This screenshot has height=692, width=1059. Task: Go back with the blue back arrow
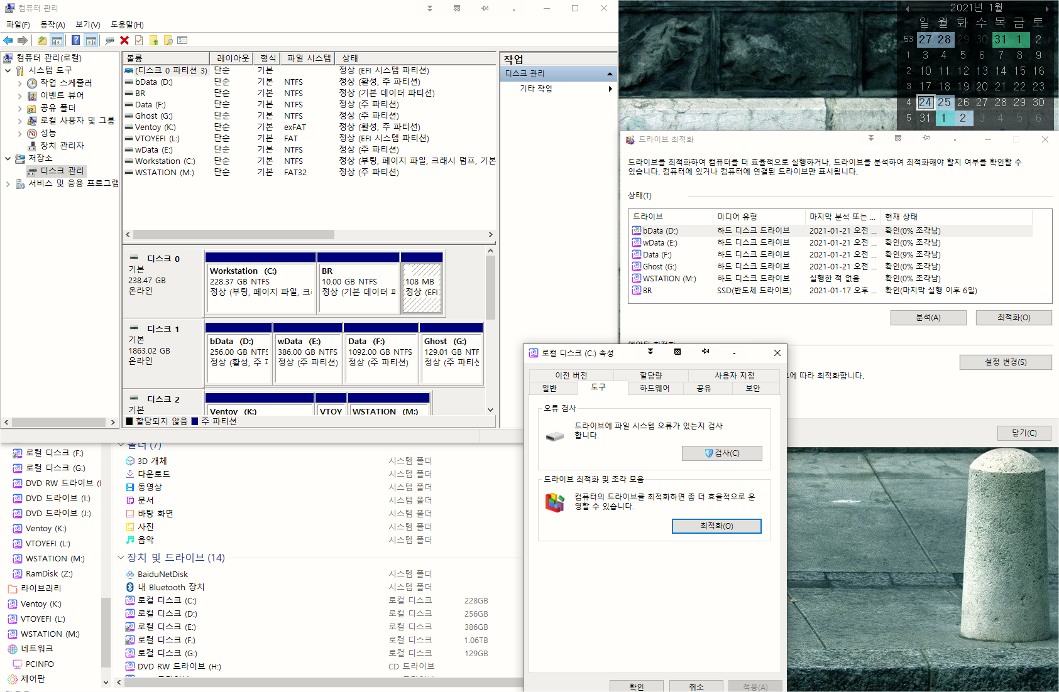click(x=8, y=40)
